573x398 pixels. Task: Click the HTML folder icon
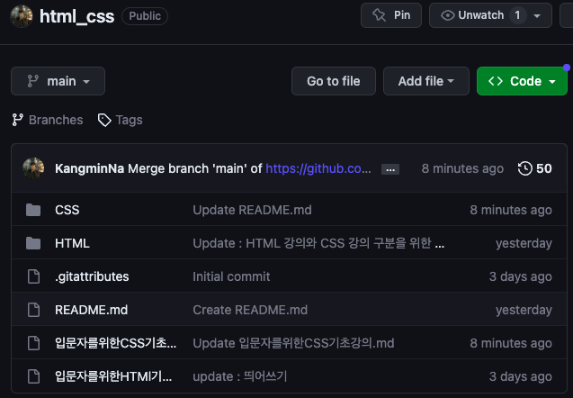click(33, 243)
